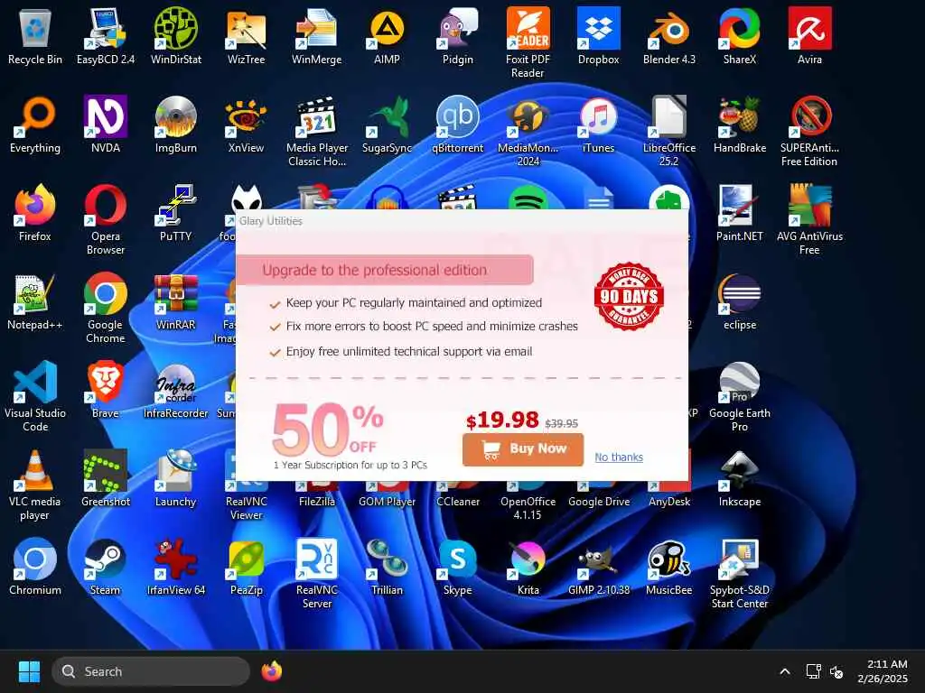Image resolution: width=925 pixels, height=693 pixels.
Task: Select the SugarSync desktop icon
Action: point(387,125)
